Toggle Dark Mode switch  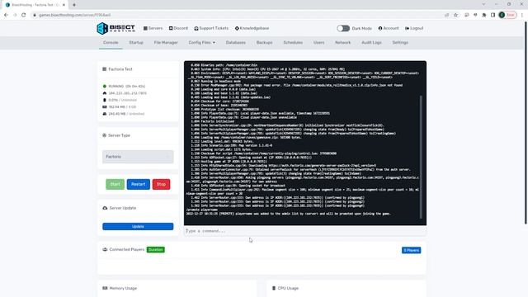[x=343, y=28]
